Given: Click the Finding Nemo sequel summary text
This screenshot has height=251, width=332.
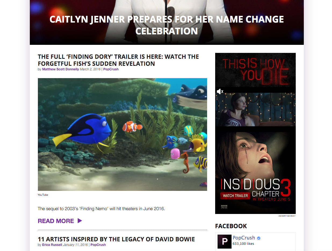Looking at the screenshot, I should (101, 209).
